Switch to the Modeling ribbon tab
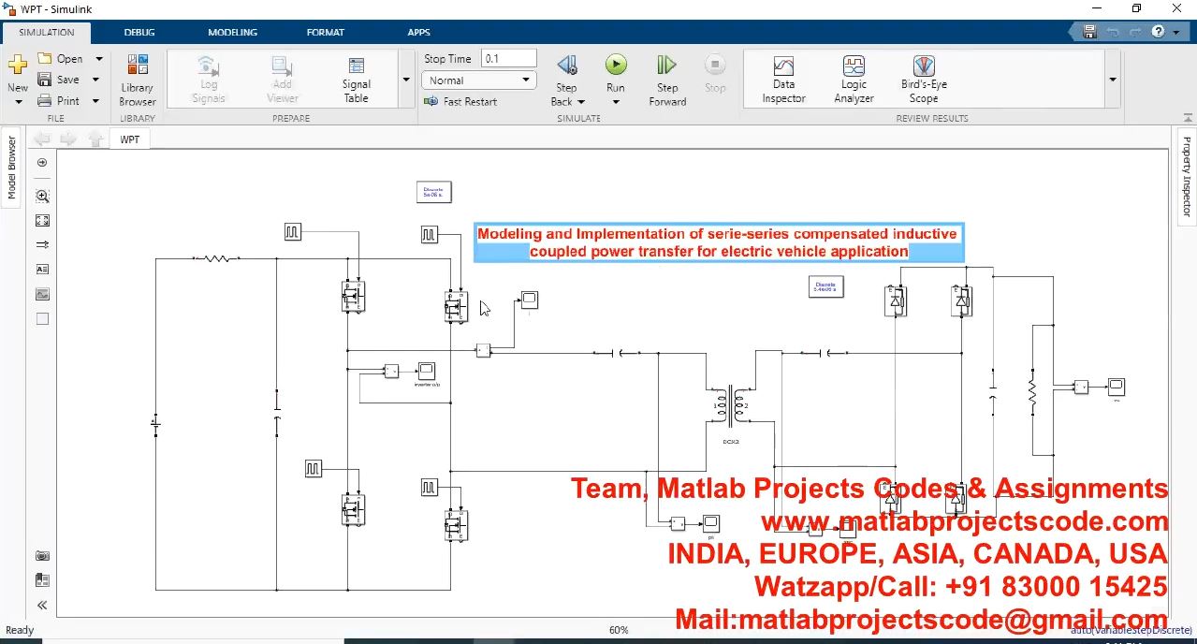 [x=232, y=32]
